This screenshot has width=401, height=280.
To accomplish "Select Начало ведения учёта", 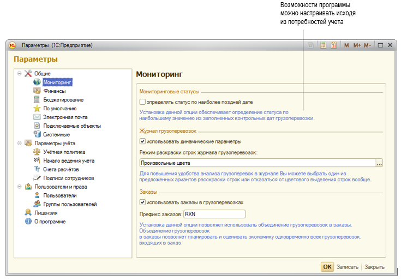I will [x=69, y=160].
